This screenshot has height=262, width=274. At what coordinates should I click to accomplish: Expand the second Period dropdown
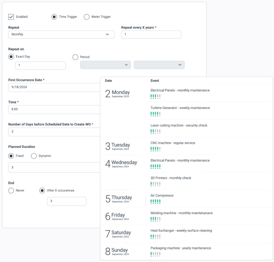(x=159, y=65)
